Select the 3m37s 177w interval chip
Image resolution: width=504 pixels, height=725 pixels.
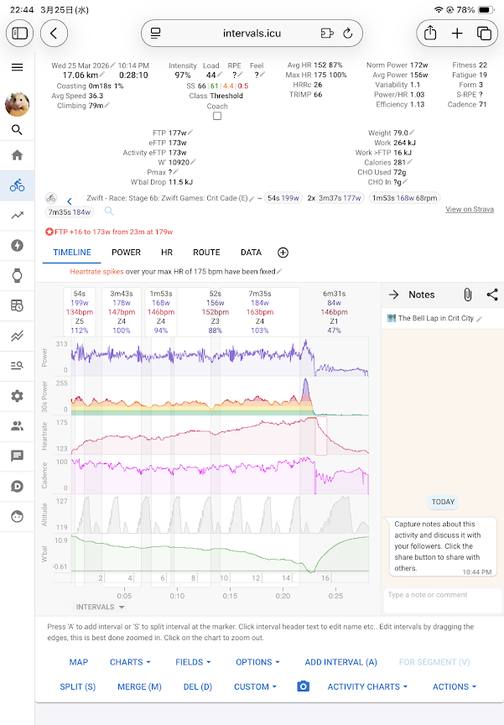point(340,198)
